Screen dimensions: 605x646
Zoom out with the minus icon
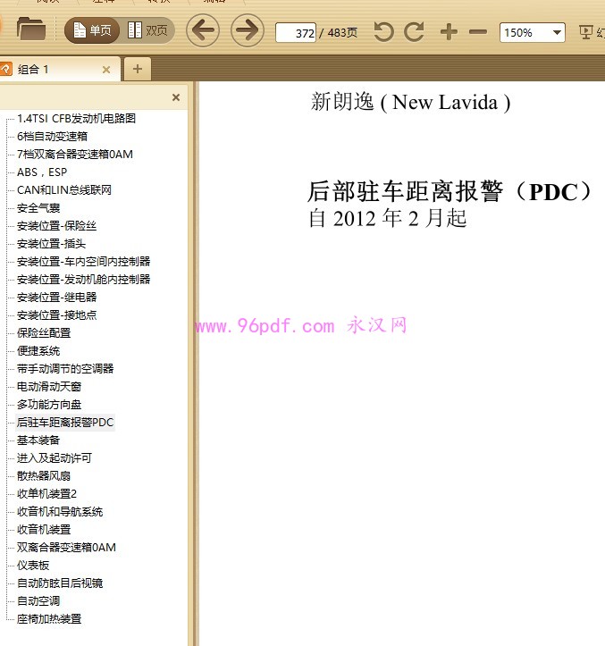pyautogui.click(x=478, y=32)
